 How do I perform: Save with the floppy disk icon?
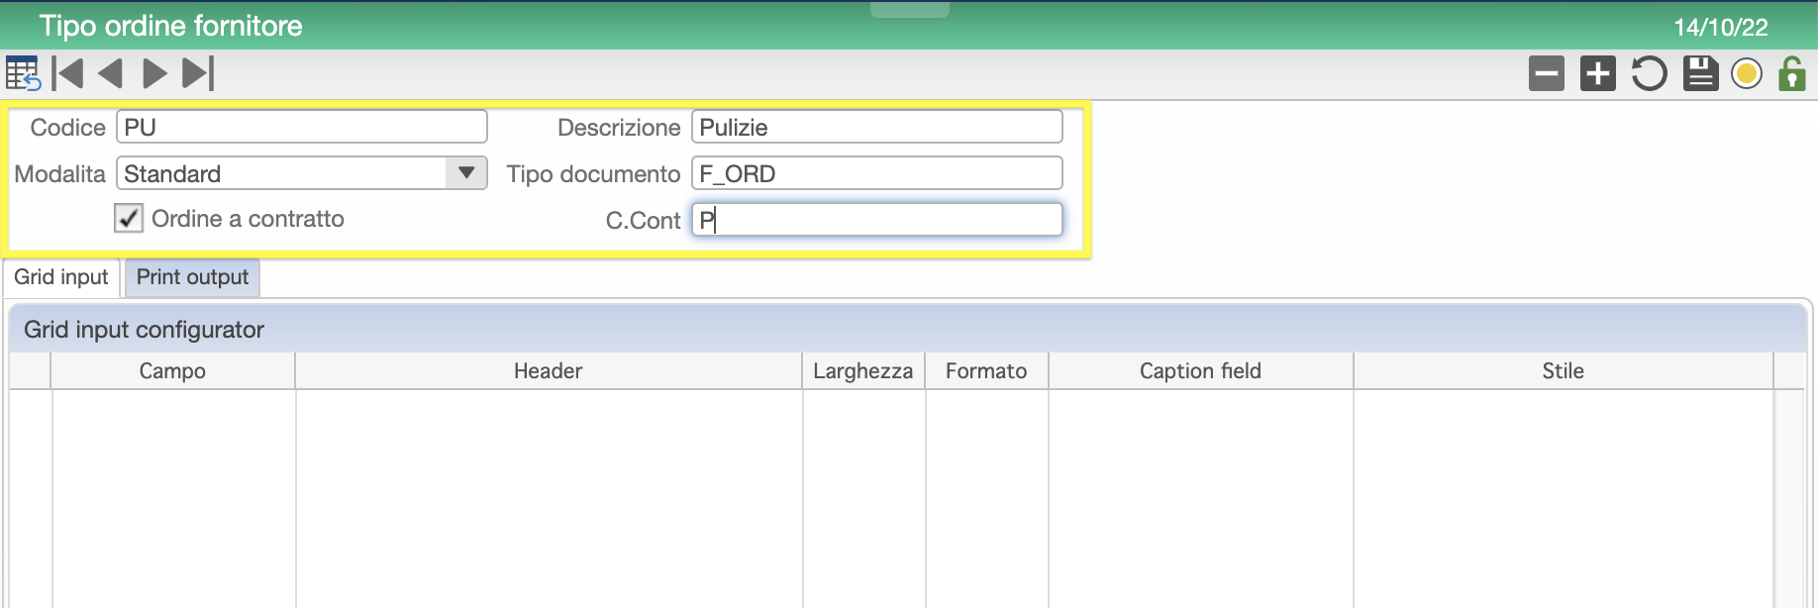coord(1700,73)
